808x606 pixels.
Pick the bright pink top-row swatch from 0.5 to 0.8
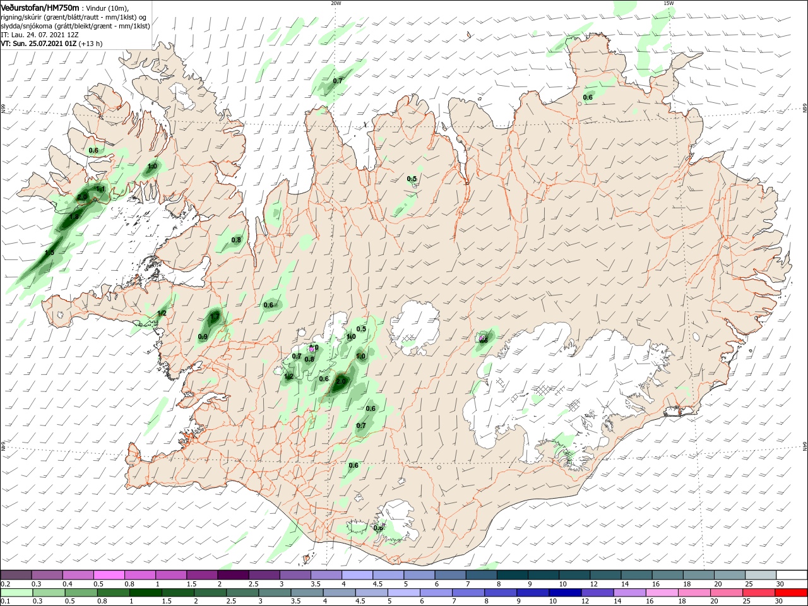[109, 575]
